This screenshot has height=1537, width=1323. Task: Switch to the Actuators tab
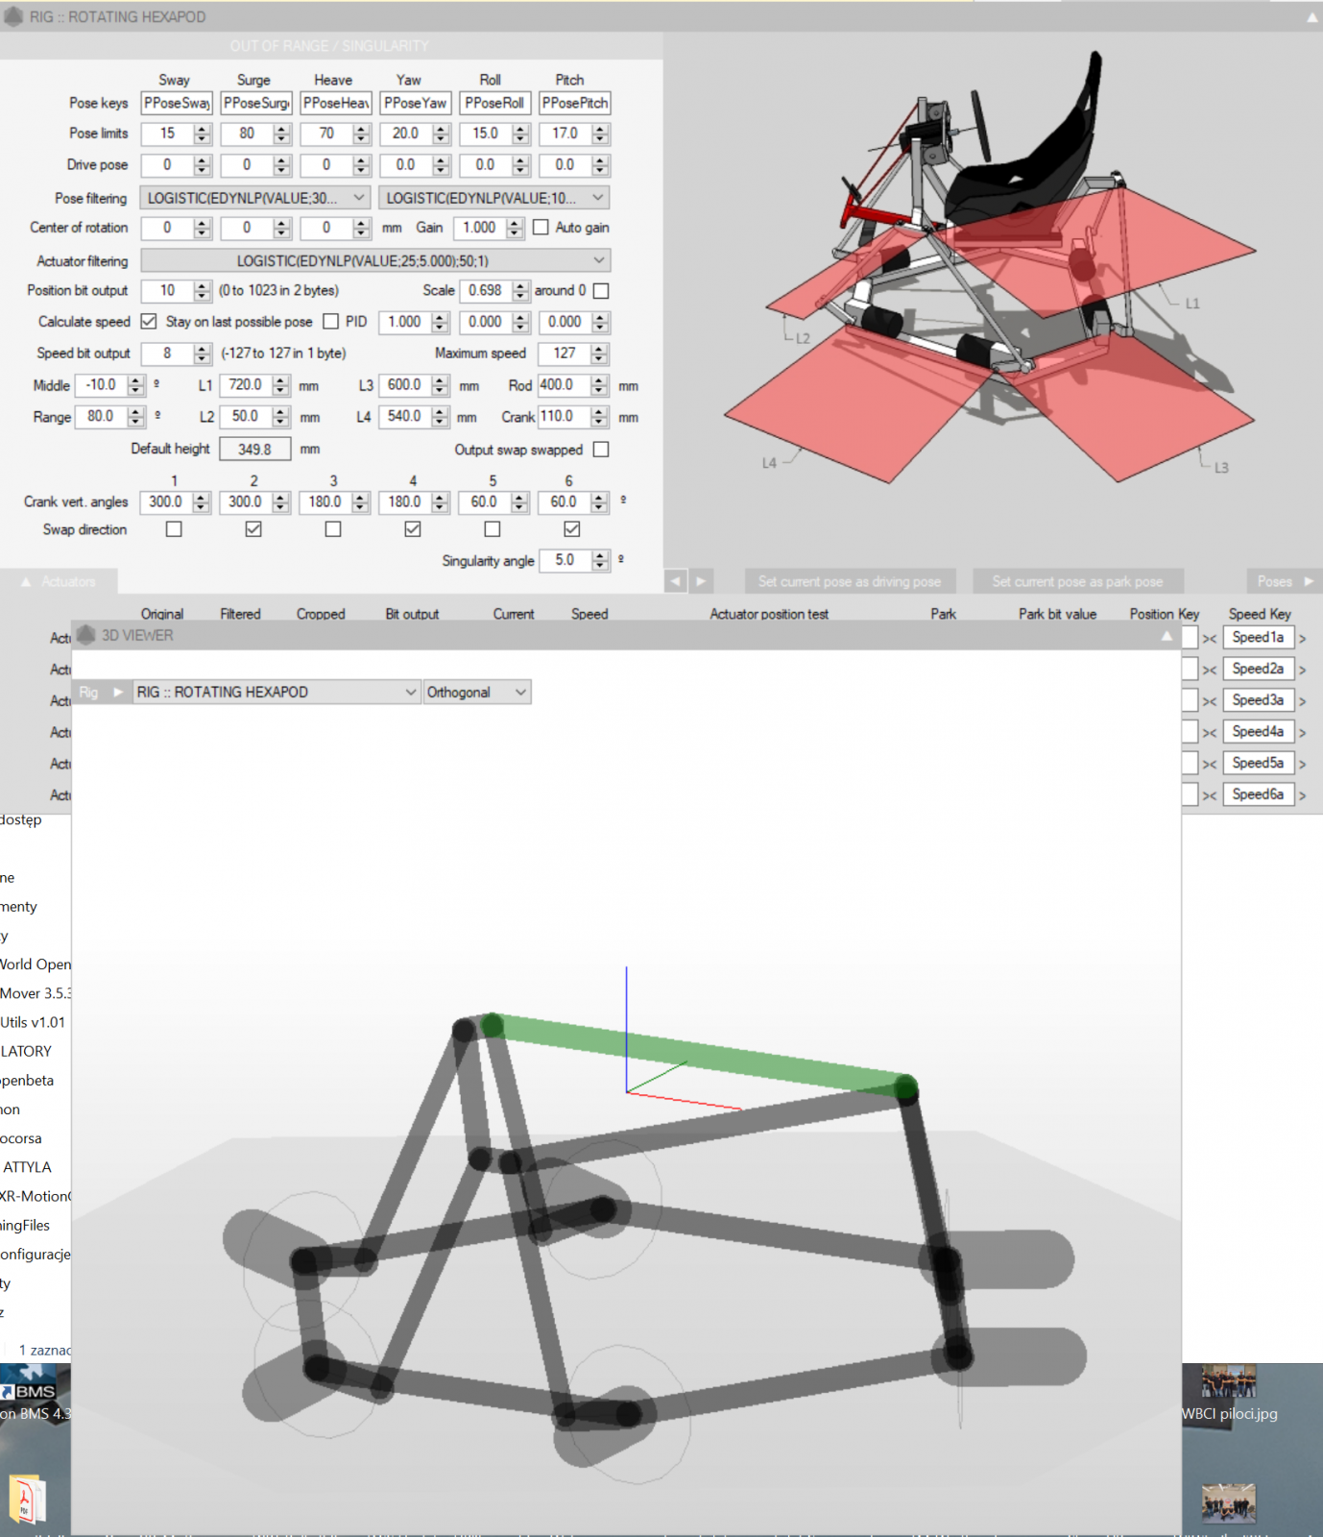60,581
